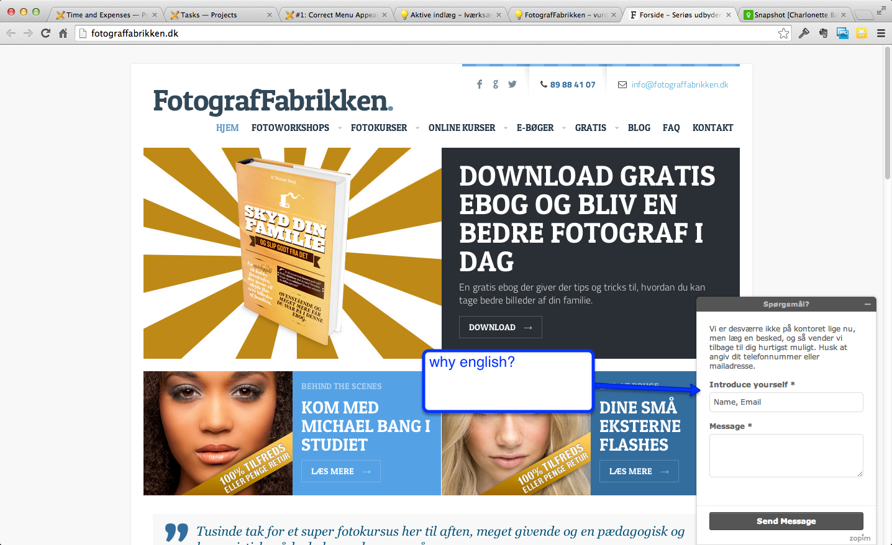The image size is (892, 545).
Task: Click the page vertical scrollbar
Action: tap(888, 112)
